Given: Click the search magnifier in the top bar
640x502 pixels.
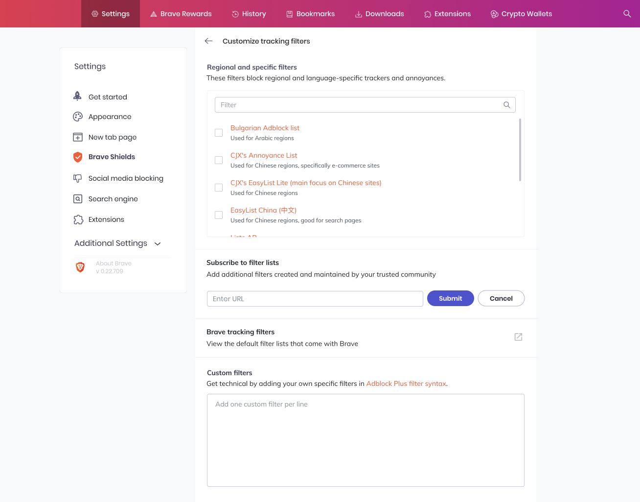Looking at the screenshot, I should click(627, 14).
